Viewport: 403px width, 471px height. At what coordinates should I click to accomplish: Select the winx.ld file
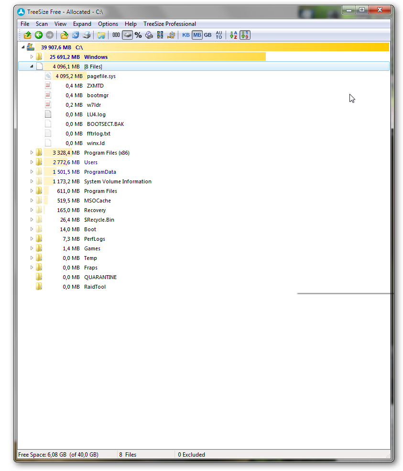coord(96,143)
